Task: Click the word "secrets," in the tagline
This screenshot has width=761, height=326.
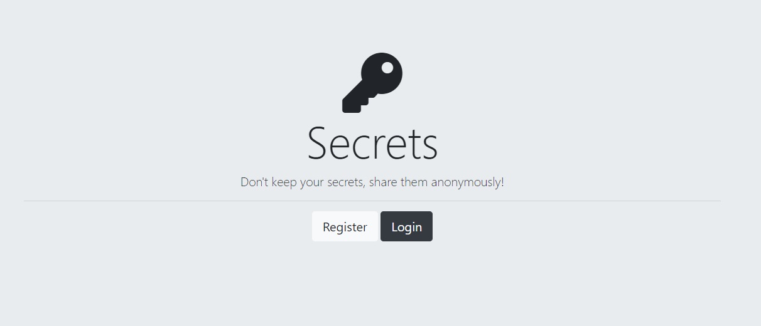Action: click(347, 182)
